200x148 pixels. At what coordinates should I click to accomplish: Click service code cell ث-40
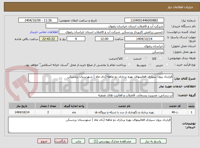click(x=175, y=112)
